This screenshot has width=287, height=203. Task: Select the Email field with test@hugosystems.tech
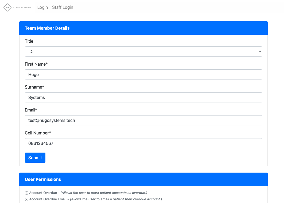pos(143,120)
